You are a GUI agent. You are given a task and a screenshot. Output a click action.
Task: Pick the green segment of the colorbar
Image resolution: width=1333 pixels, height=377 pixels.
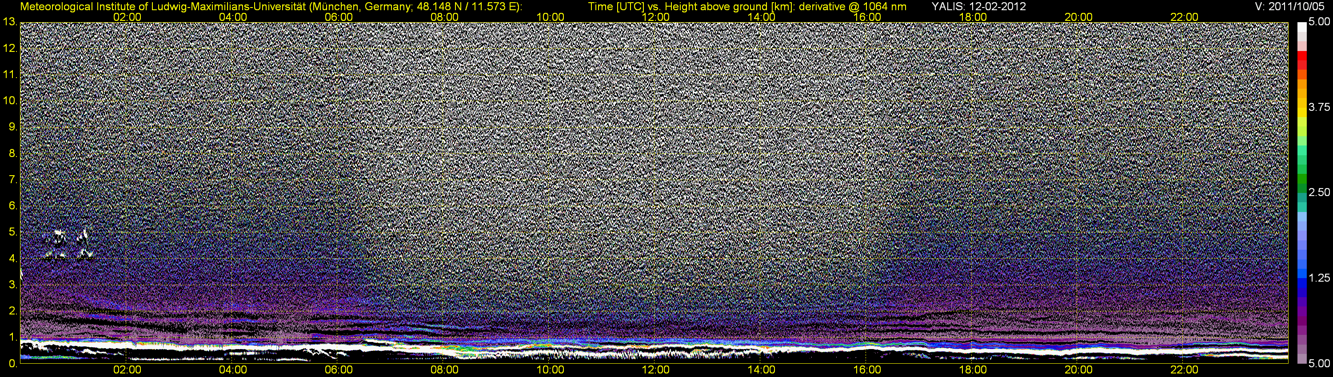coord(1301,180)
